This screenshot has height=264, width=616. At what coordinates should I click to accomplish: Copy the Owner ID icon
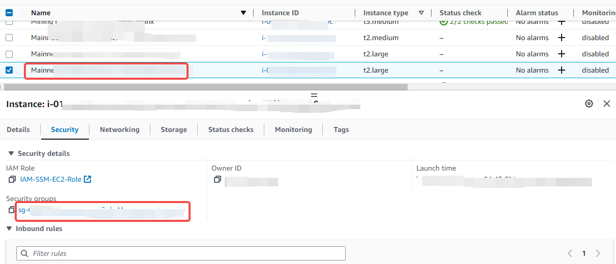(218, 179)
